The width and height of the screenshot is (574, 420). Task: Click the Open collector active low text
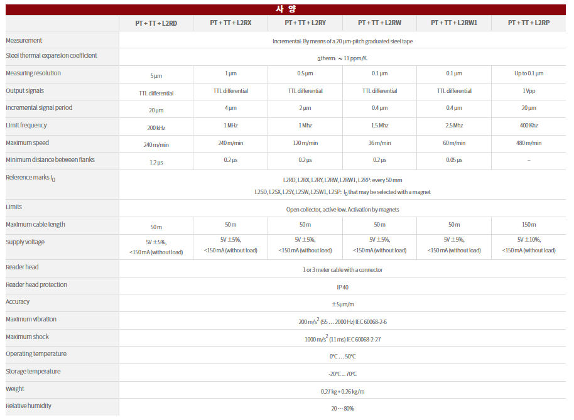pyautogui.click(x=342, y=210)
